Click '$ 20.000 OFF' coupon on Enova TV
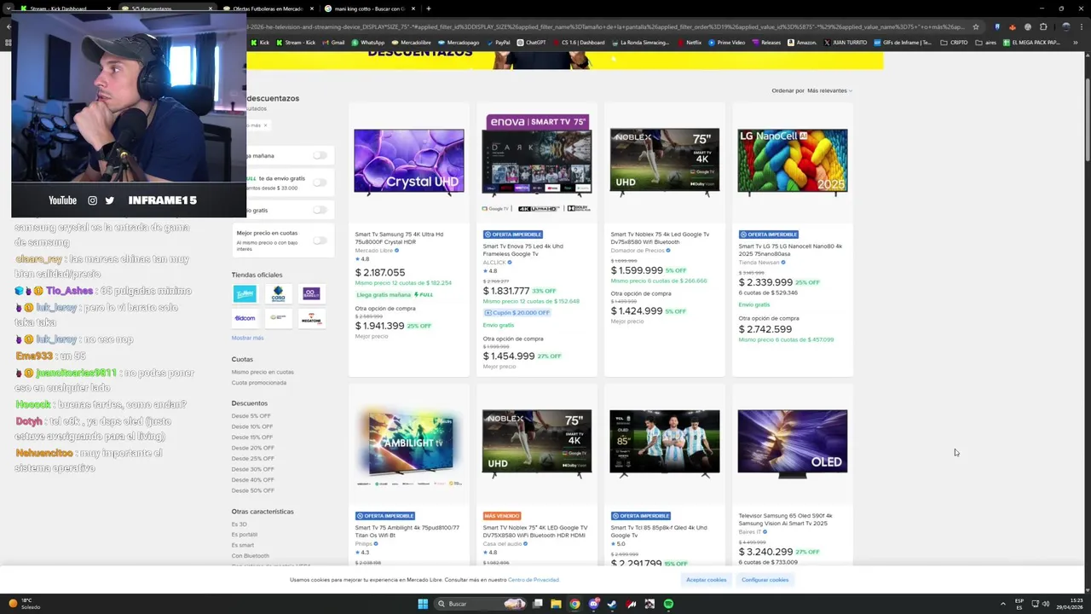Screen dimensions: 1091x614 [517, 313]
